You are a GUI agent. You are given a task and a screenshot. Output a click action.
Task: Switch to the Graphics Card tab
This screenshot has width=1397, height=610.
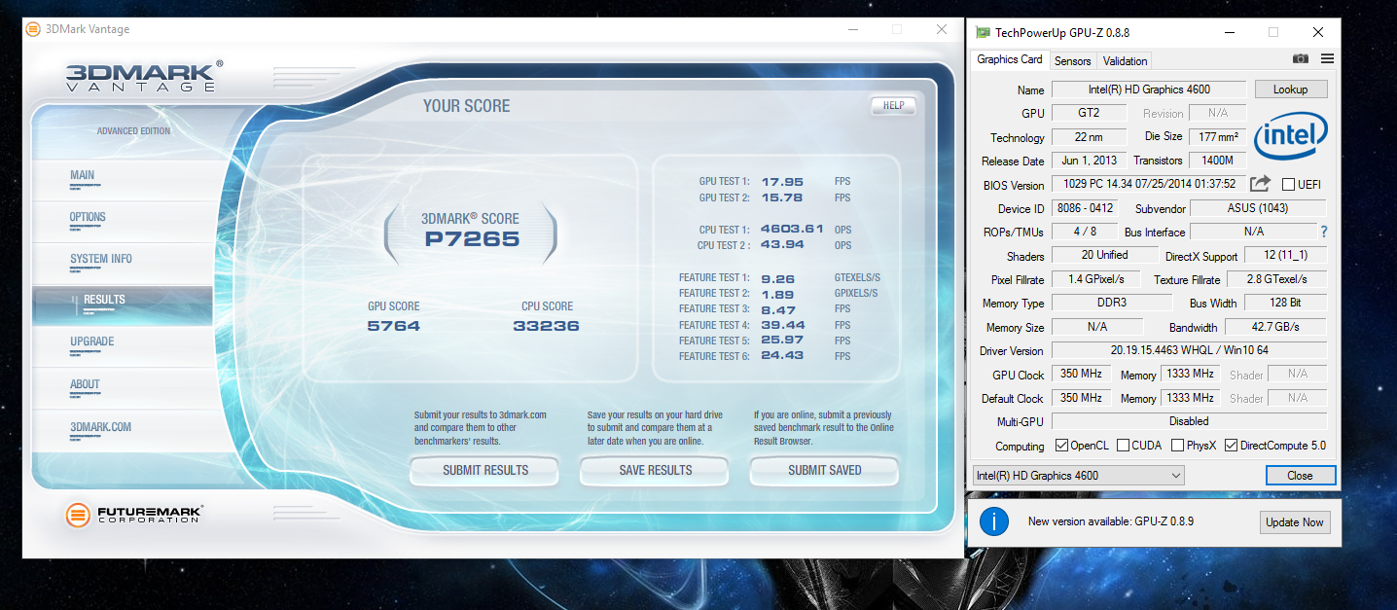click(1010, 59)
